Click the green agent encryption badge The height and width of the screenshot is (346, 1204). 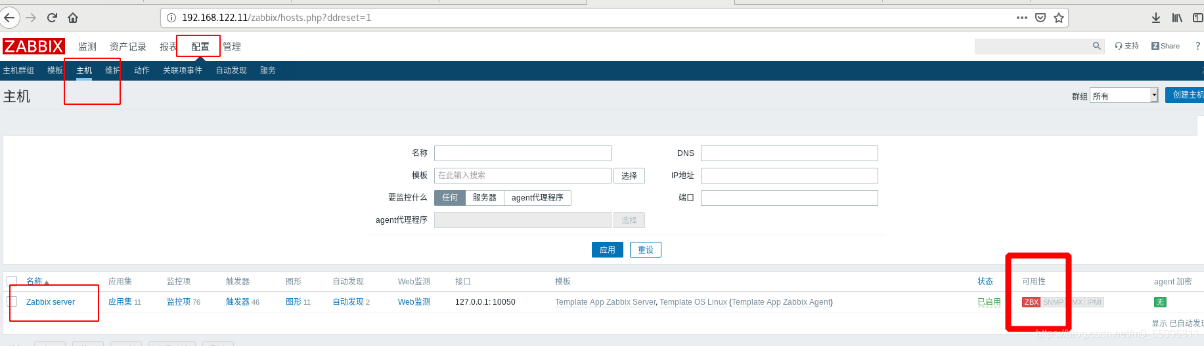click(x=1160, y=302)
